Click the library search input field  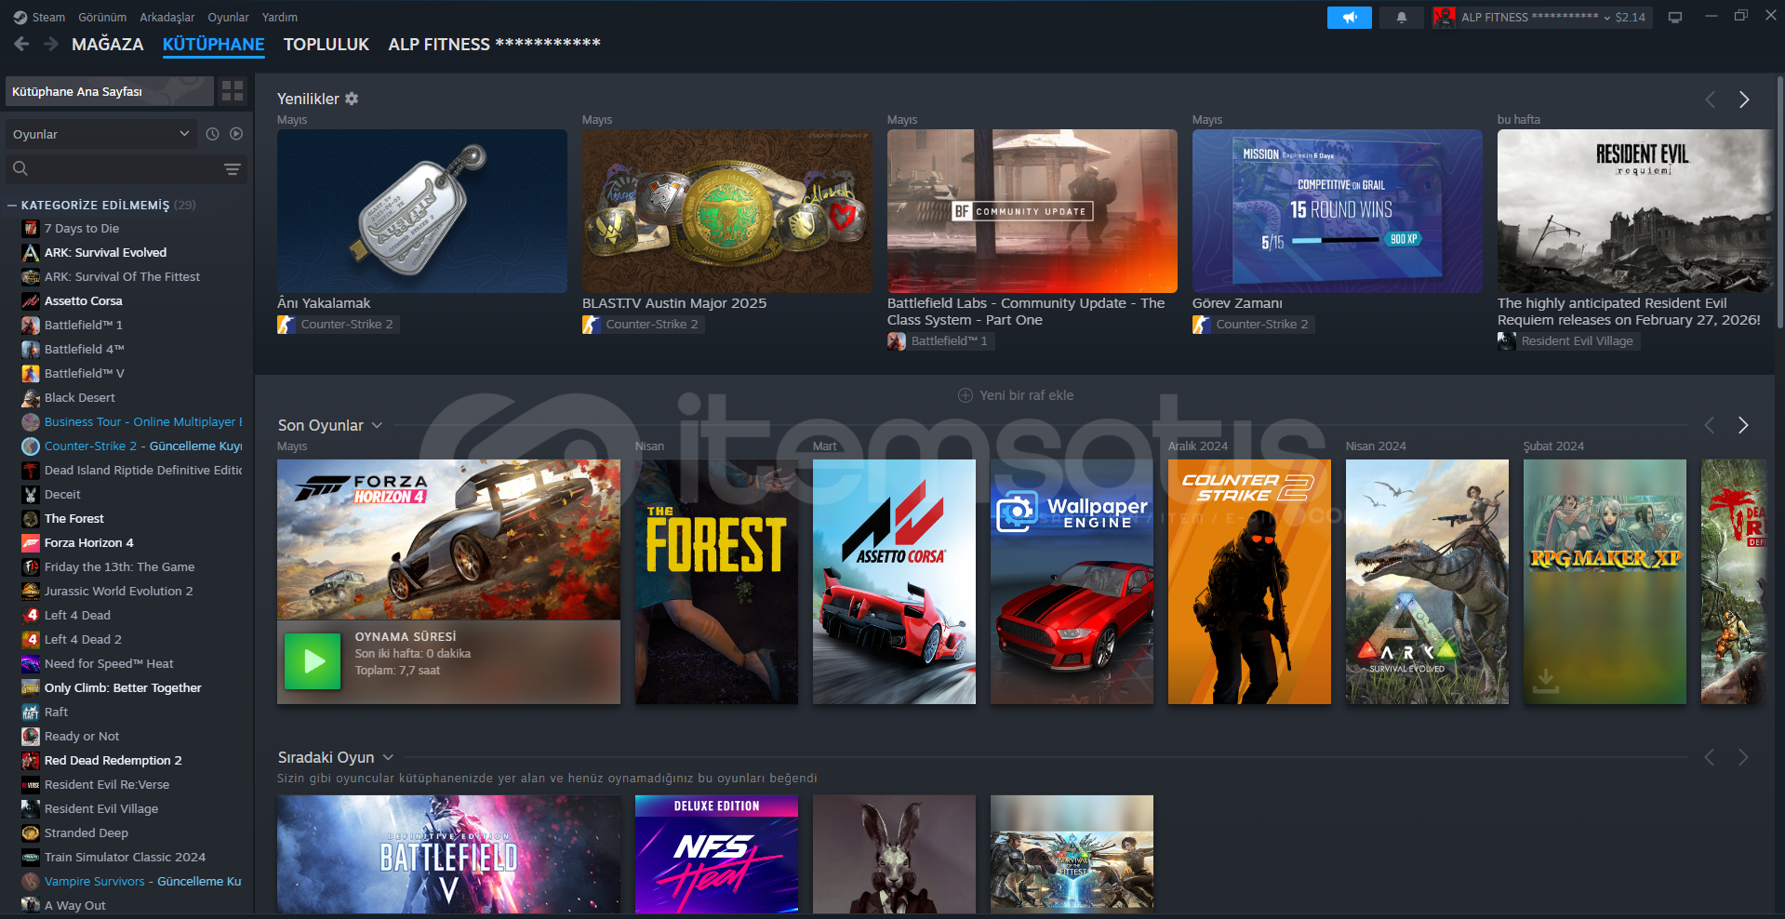tap(126, 168)
